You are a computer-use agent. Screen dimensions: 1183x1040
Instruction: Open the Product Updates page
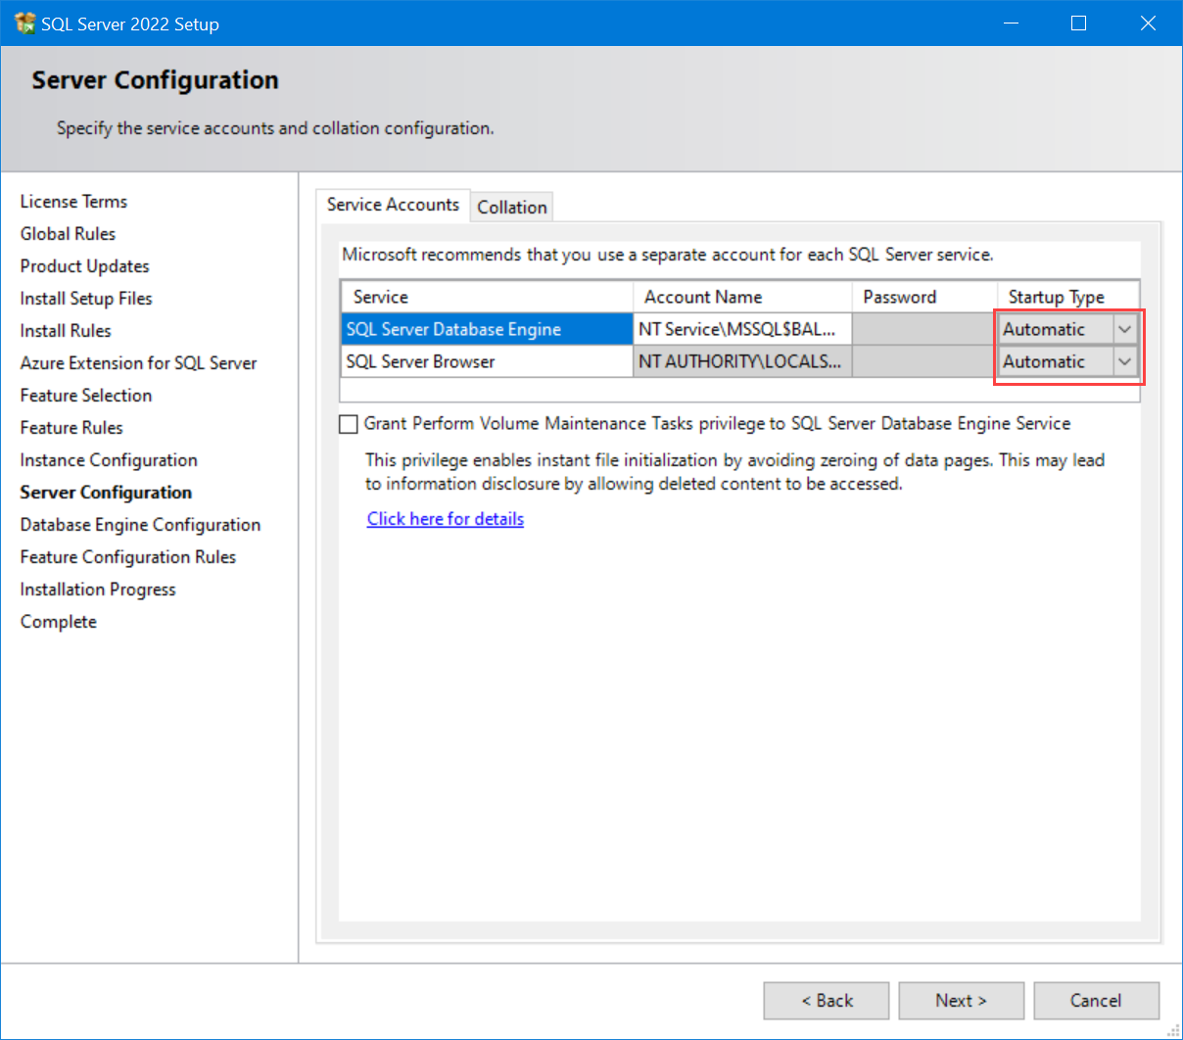point(84,265)
